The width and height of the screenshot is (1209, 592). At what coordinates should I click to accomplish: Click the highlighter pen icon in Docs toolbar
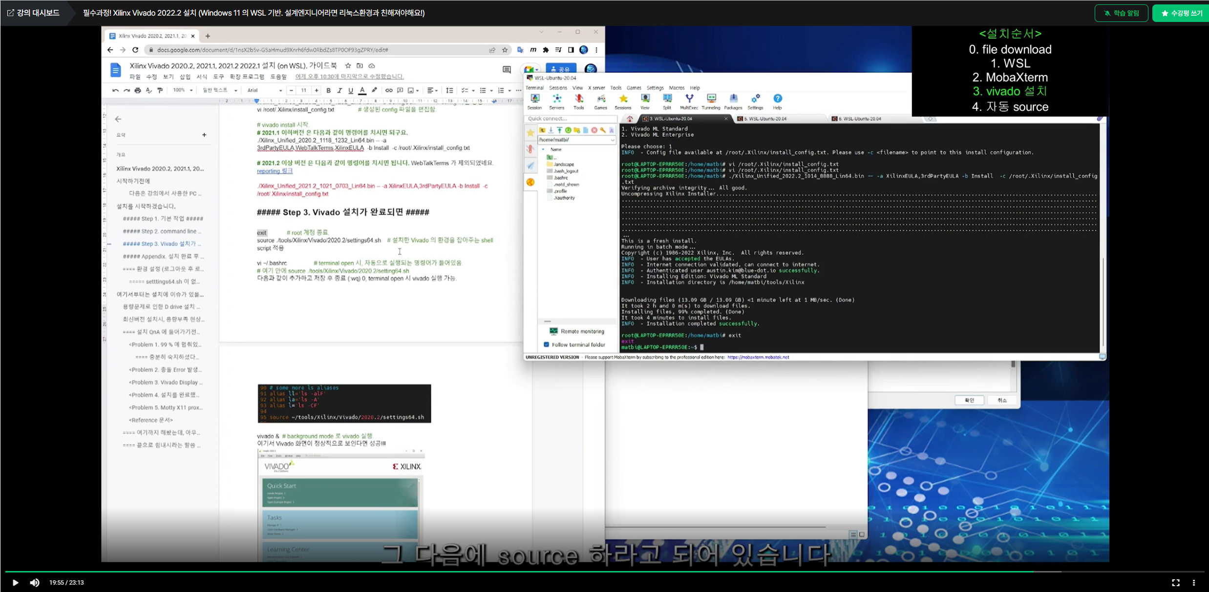click(374, 90)
